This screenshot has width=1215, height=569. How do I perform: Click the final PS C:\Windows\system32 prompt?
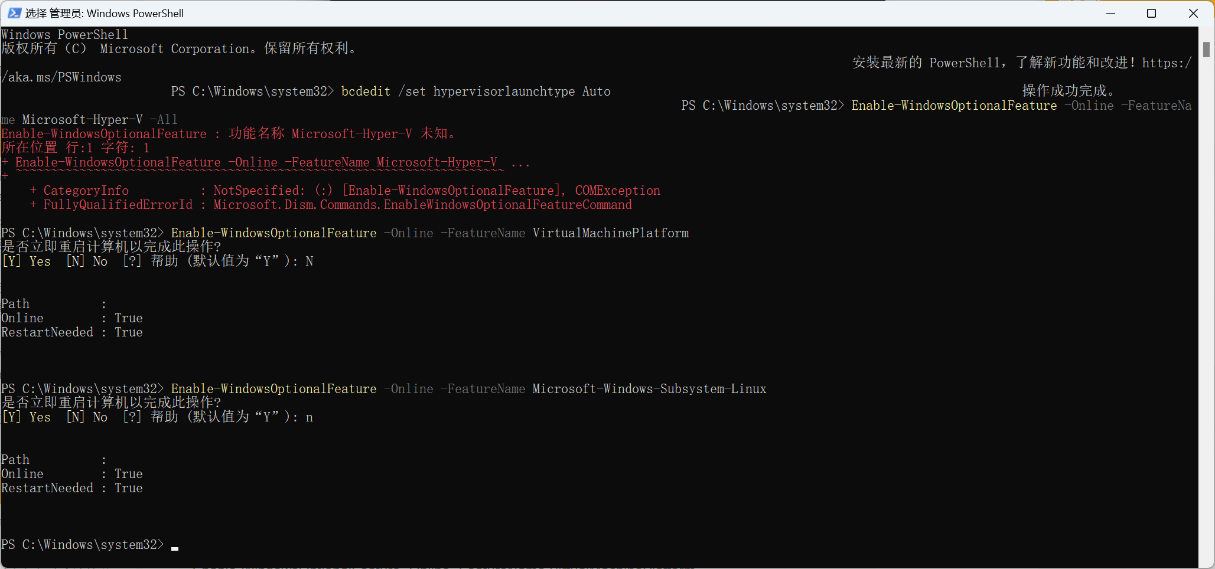click(x=83, y=544)
